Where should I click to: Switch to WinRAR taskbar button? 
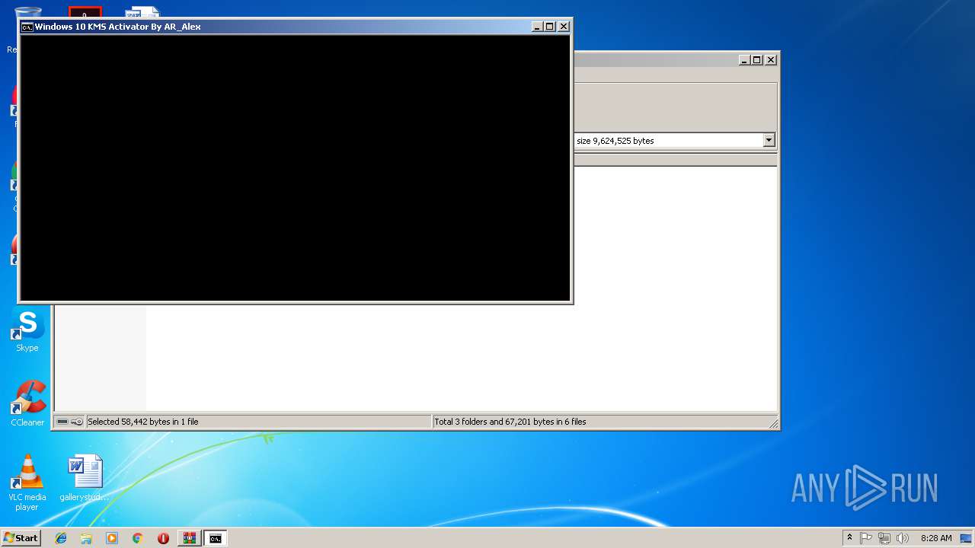point(189,538)
